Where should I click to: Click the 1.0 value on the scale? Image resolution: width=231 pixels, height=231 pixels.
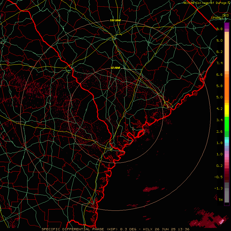(219, 154)
